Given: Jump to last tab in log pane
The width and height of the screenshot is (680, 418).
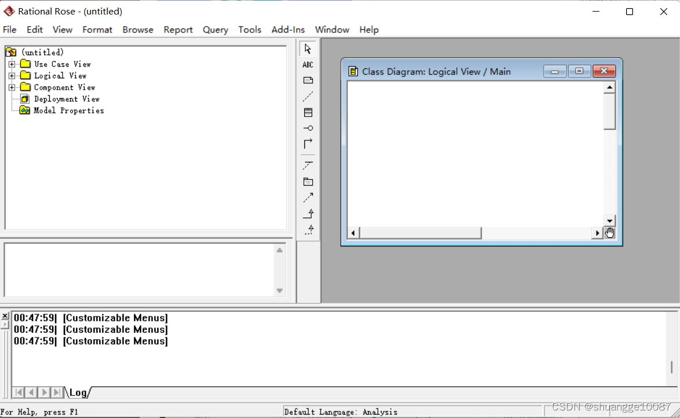Looking at the screenshot, I should (x=57, y=392).
